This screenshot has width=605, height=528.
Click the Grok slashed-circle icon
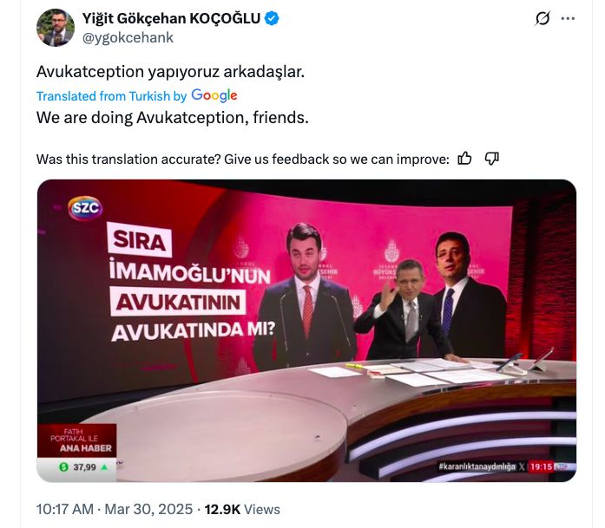pyautogui.click(x=543, y=18)
